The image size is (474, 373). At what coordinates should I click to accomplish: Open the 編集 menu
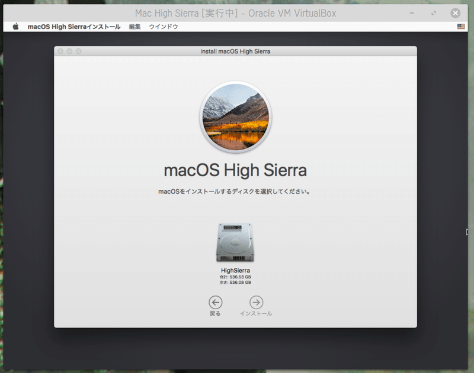(134, 27)
